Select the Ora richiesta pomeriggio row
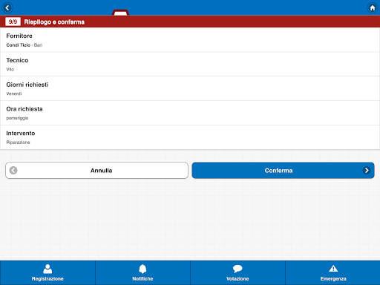Viewport: 380px width, 285px height. 190,113
